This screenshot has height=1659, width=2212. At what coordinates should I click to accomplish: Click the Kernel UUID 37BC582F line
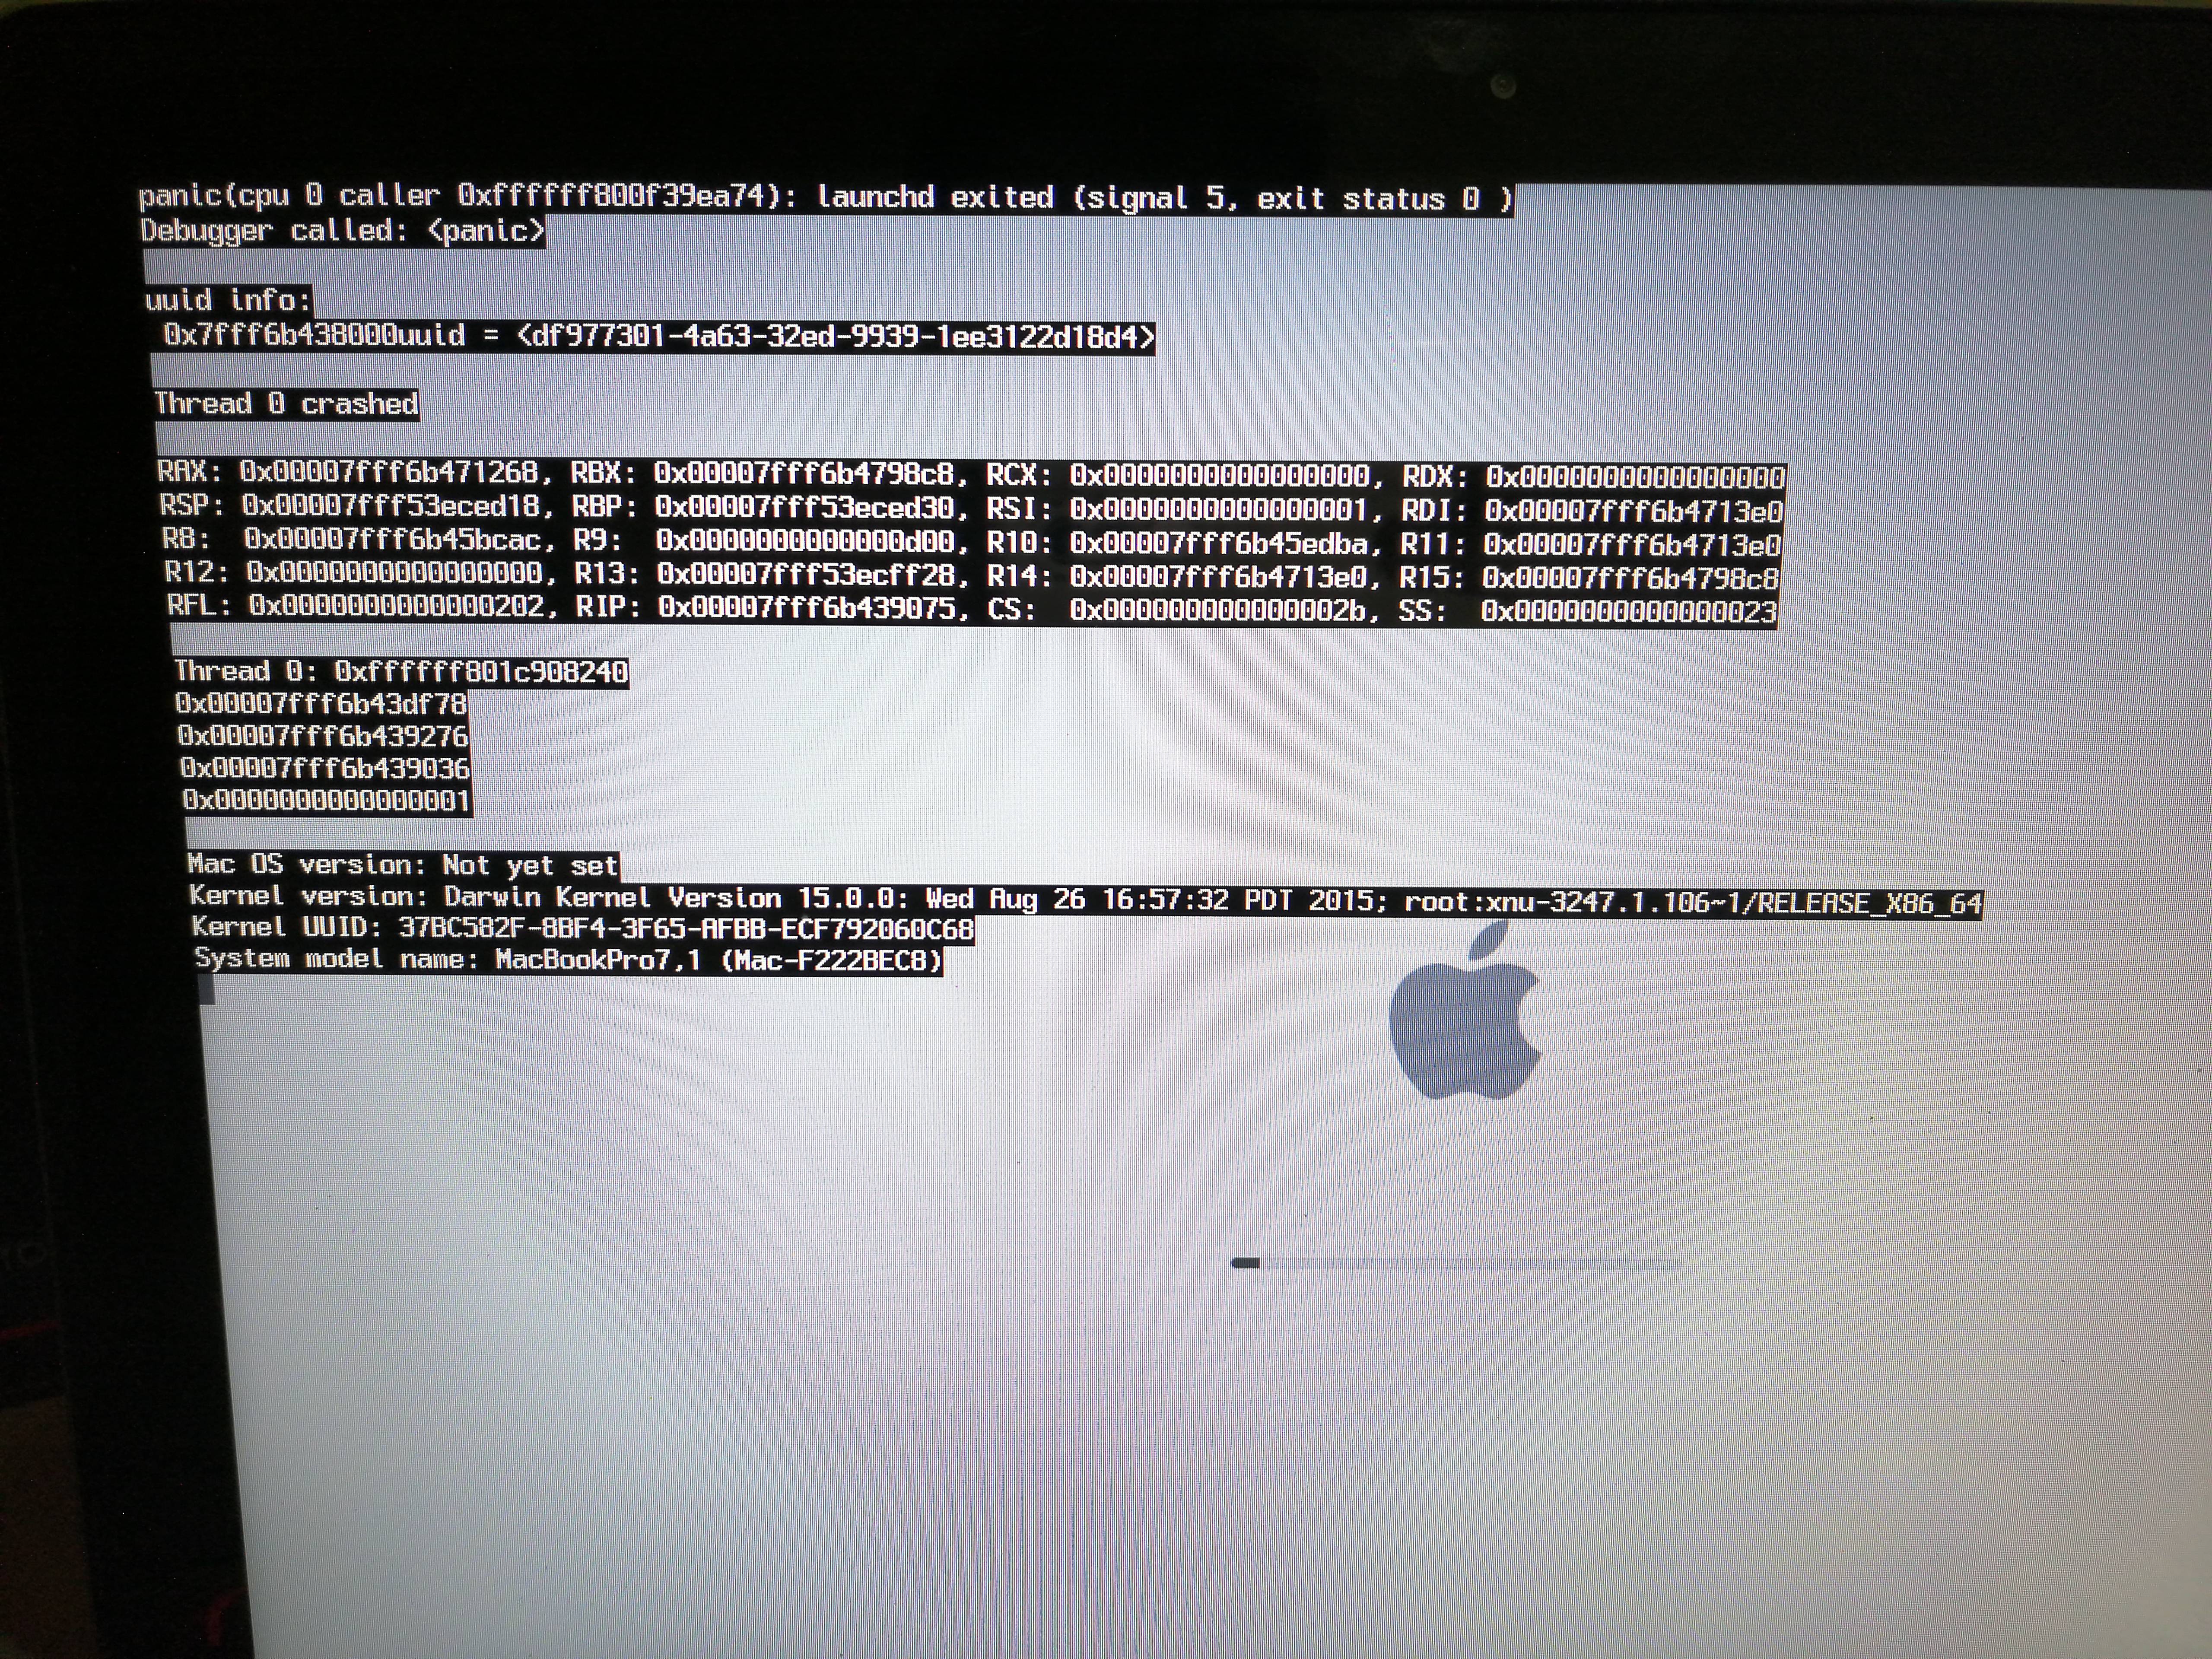582,928
